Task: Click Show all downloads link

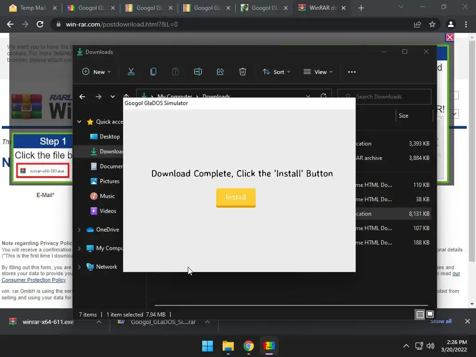Action: click(x=441, y=321)
